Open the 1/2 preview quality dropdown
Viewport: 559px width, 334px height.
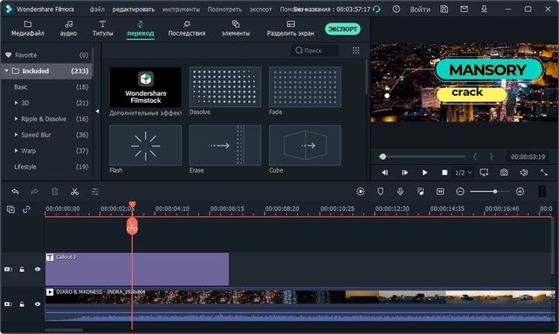pyautogui.click(x=463, y=173)
